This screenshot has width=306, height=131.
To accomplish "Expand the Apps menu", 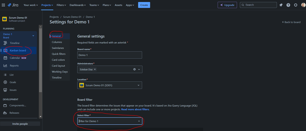I will [x=130, y=5].
